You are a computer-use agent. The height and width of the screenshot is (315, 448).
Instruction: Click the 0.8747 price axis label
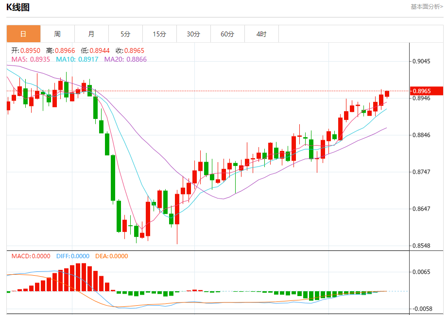421,172
